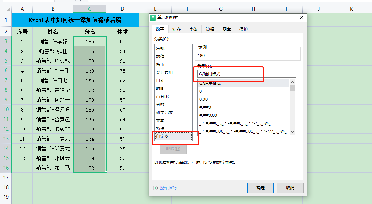Choose the 货币 category
The image size is (372, 204).
click(173, 64)
